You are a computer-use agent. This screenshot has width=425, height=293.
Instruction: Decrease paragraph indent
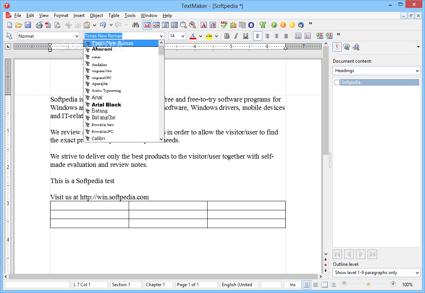(320, 36)
